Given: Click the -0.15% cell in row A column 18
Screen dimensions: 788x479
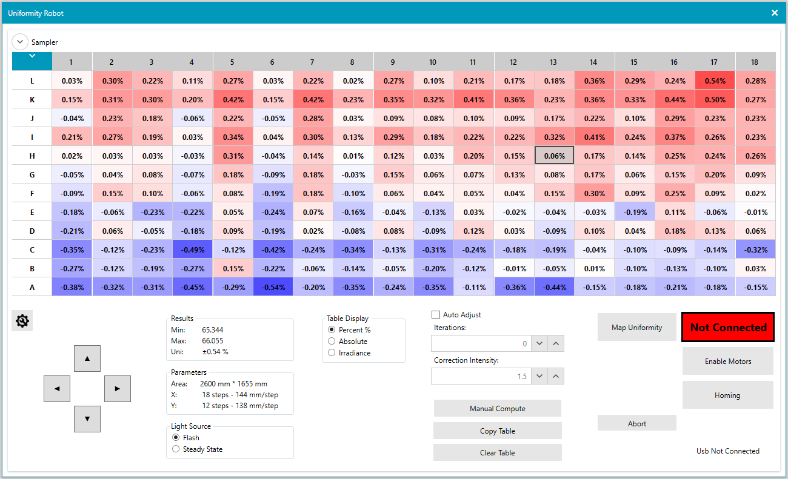Looking at the screenshot, I should (x=755, y=287).
